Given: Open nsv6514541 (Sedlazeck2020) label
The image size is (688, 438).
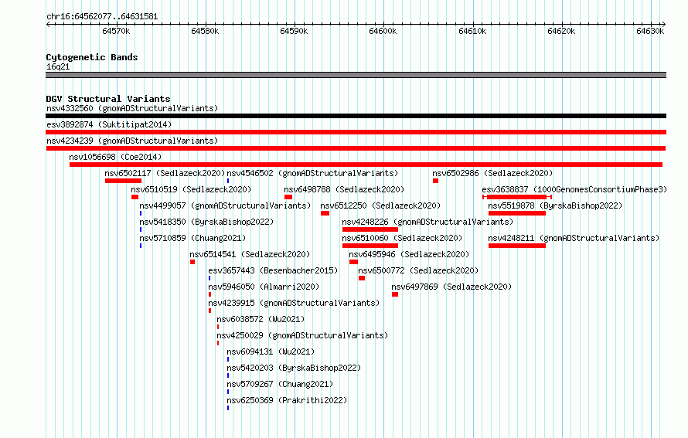Looking at the screenshot, I should [250, 254].
